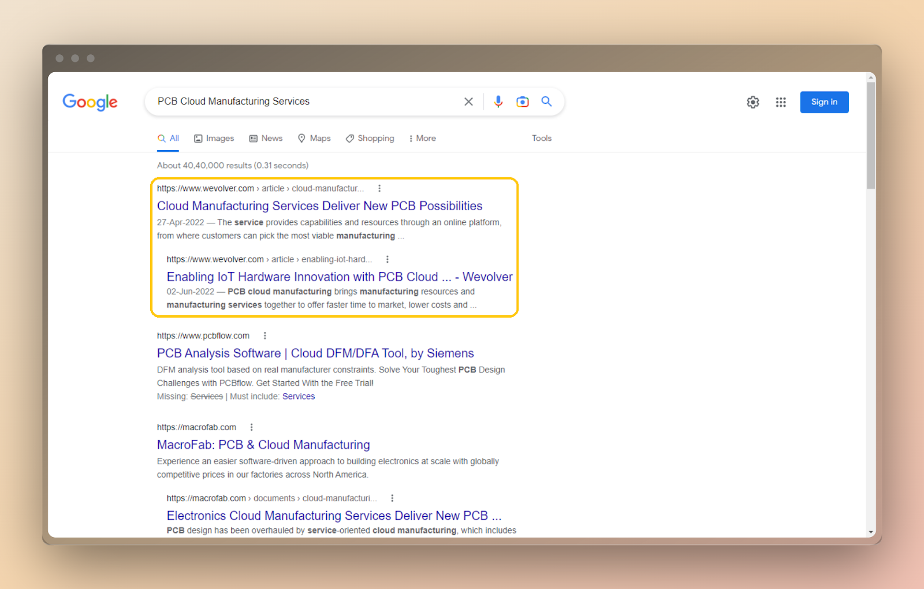The image size is (924, 589).
Task: Open Enabling IoT Hardware Innovation Wevolver link
Action: click(340, 277)
